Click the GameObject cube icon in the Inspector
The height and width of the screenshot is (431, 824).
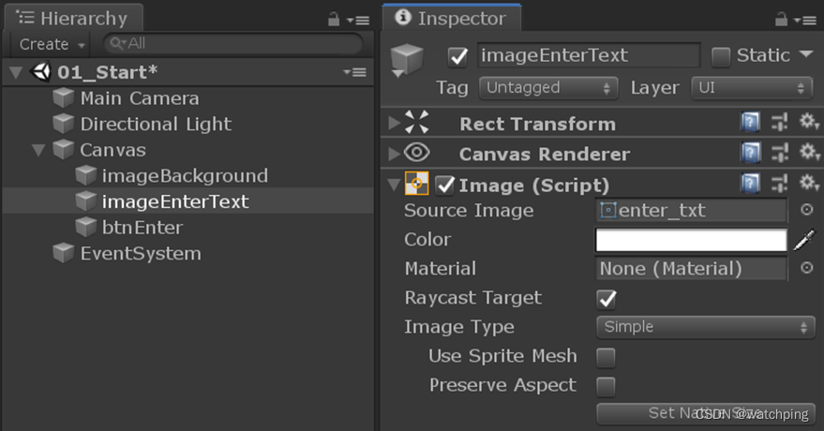(407, 58)
